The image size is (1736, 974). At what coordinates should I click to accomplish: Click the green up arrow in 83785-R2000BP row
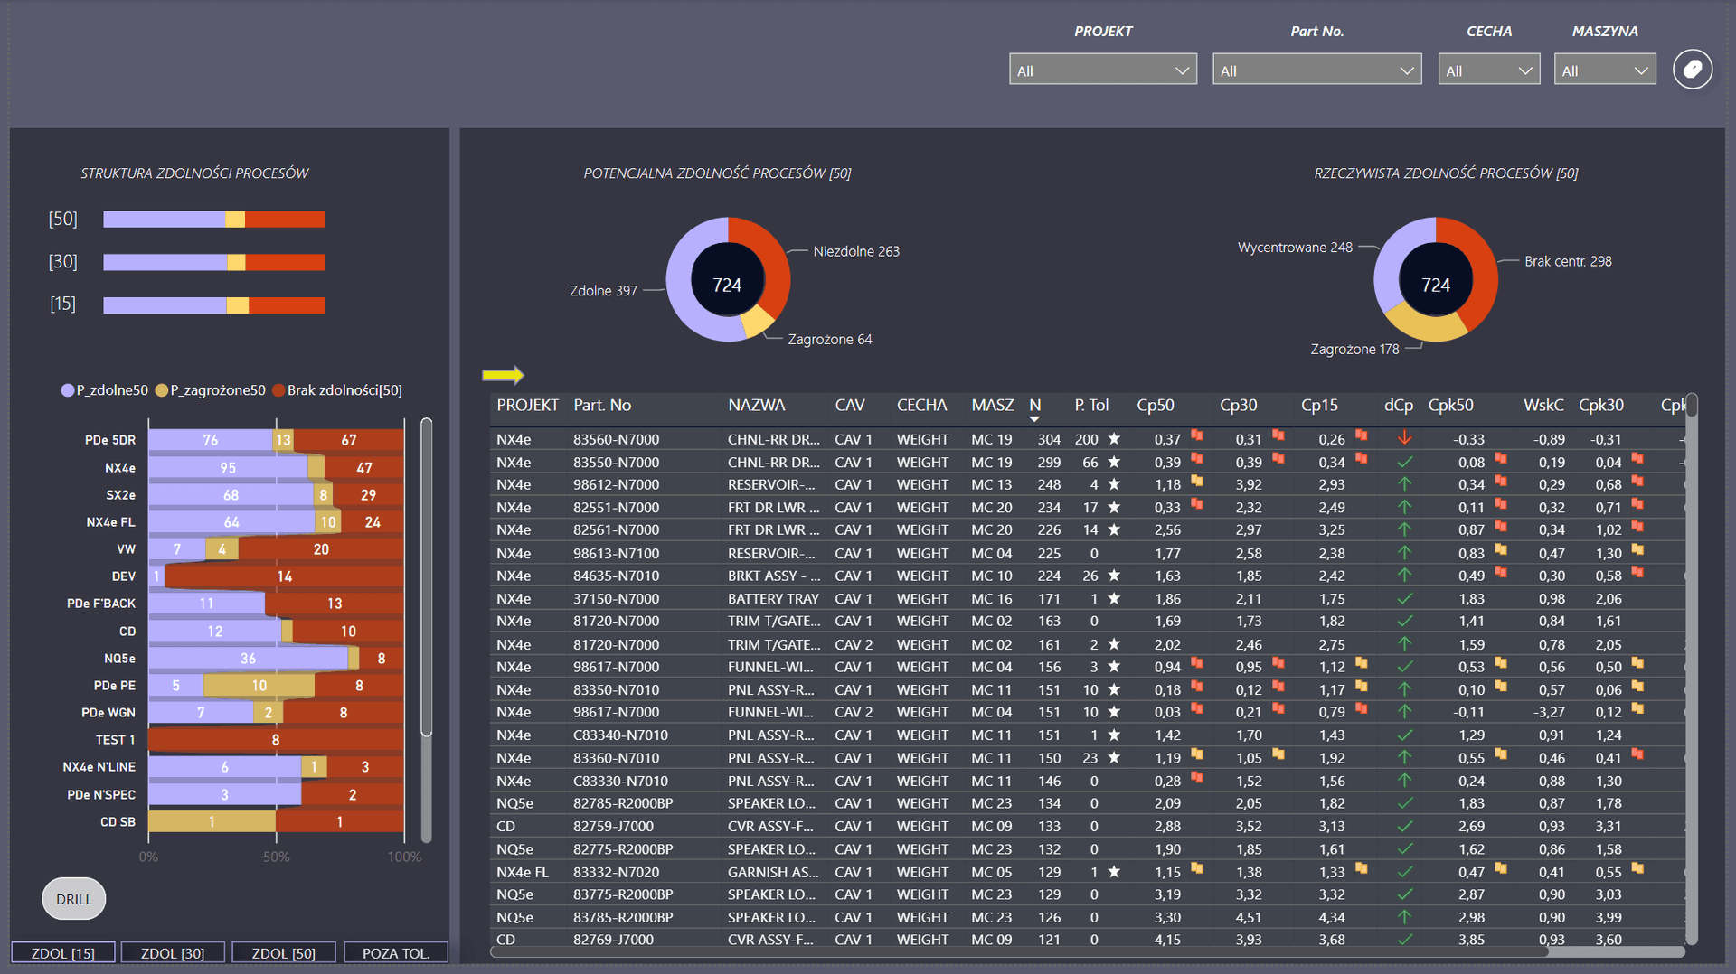coord(1404,916)
